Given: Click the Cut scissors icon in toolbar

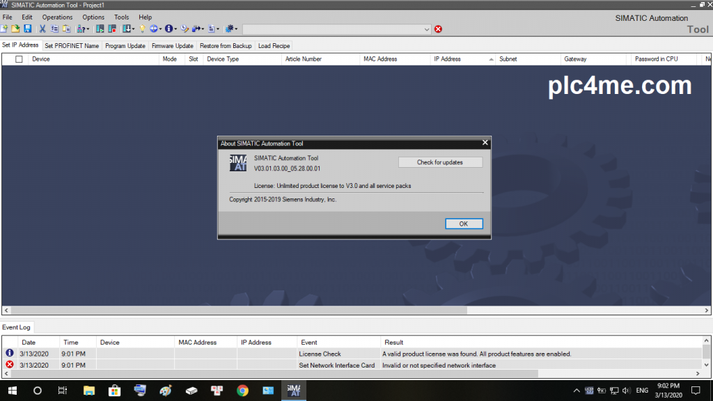Looking at the screenshot, I should click(x=42, y=29).
